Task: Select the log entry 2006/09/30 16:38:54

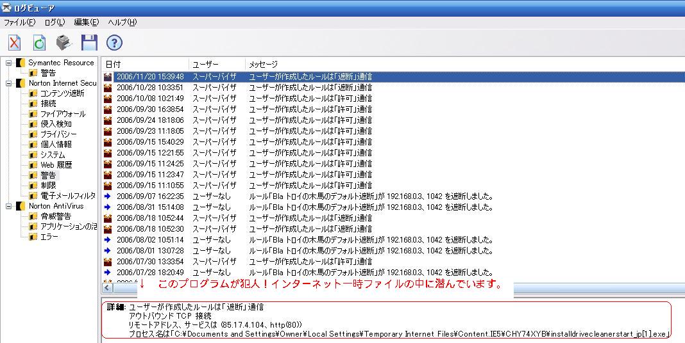Action: tap(394, 109)
